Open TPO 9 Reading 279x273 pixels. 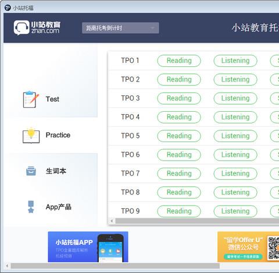point(179,211)
